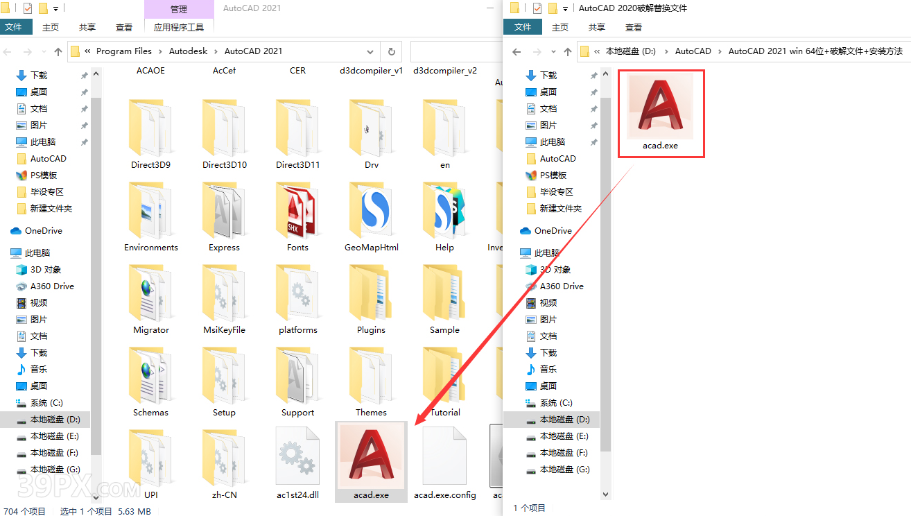Image resolution: width=911 pixels, height=516 pixels.
Task: Open the Drv folder
Action: (371, 135)
